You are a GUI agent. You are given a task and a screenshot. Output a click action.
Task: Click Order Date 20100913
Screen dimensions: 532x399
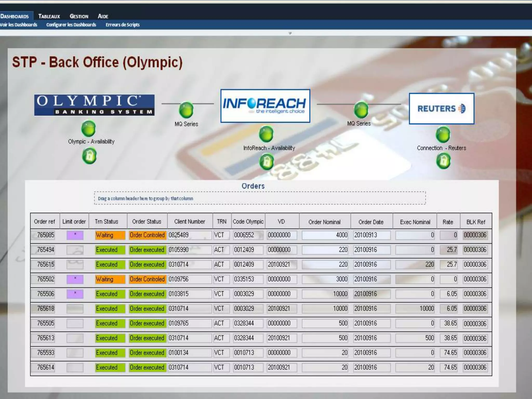[372, 235]
